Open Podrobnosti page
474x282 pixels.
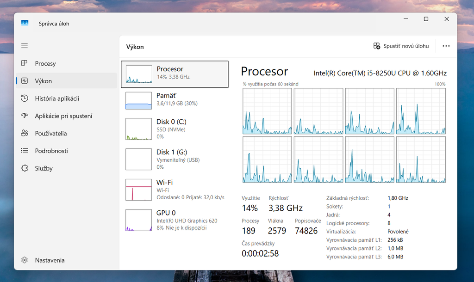pos(51,151)
